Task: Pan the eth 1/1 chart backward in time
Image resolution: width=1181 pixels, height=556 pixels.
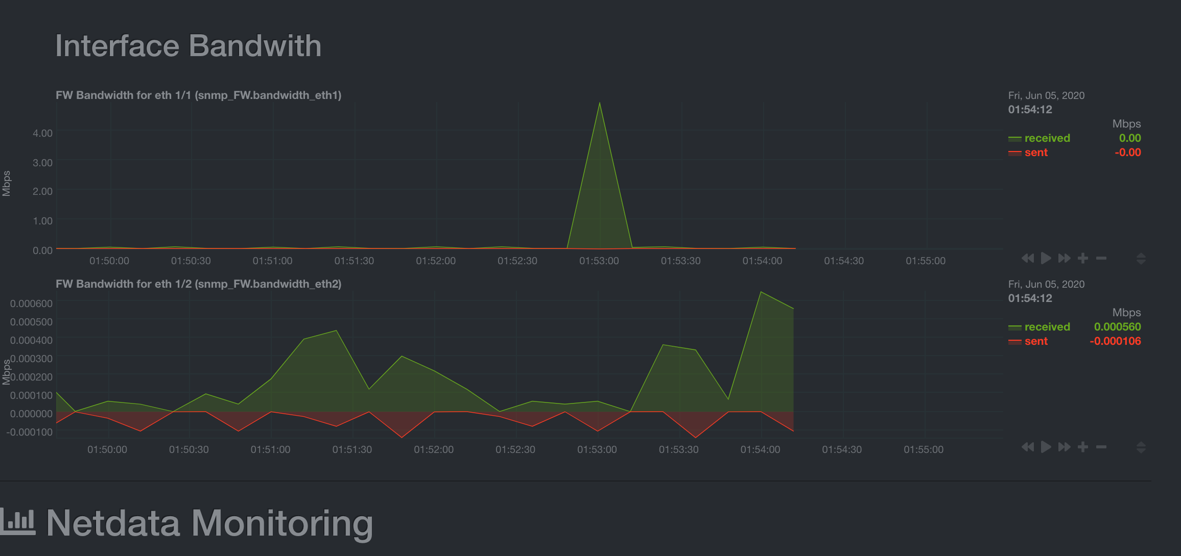Action: tap(1028, 258)
